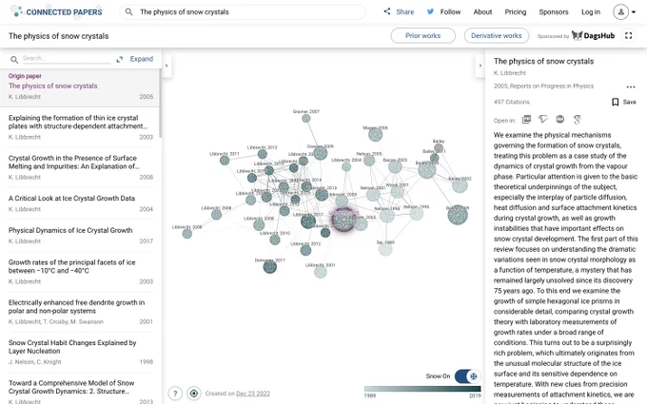This screenshot has width=647, height=404.
Task: Click author name K. Libbrecht in details panel
Action: pyautogui.click(x=510, y=73)
